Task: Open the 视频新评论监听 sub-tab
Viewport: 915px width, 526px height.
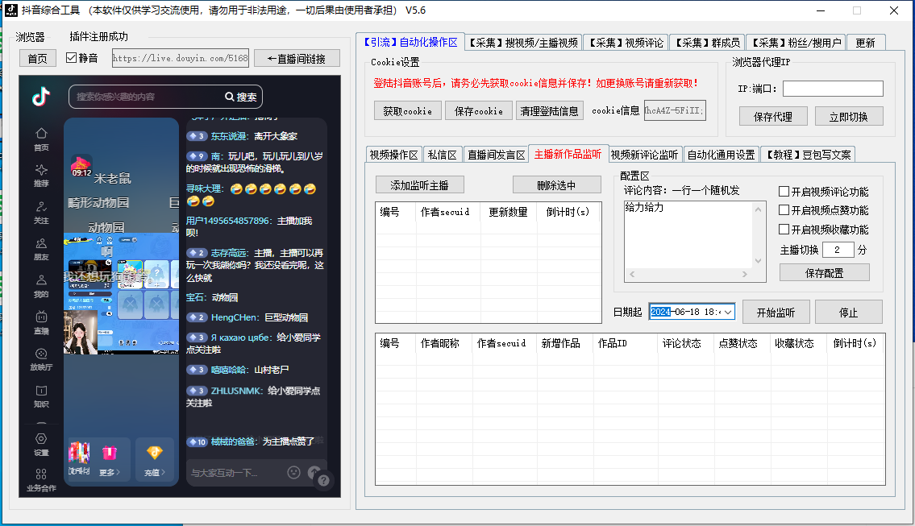Action: pyautogui.click(x=644, y=155)
